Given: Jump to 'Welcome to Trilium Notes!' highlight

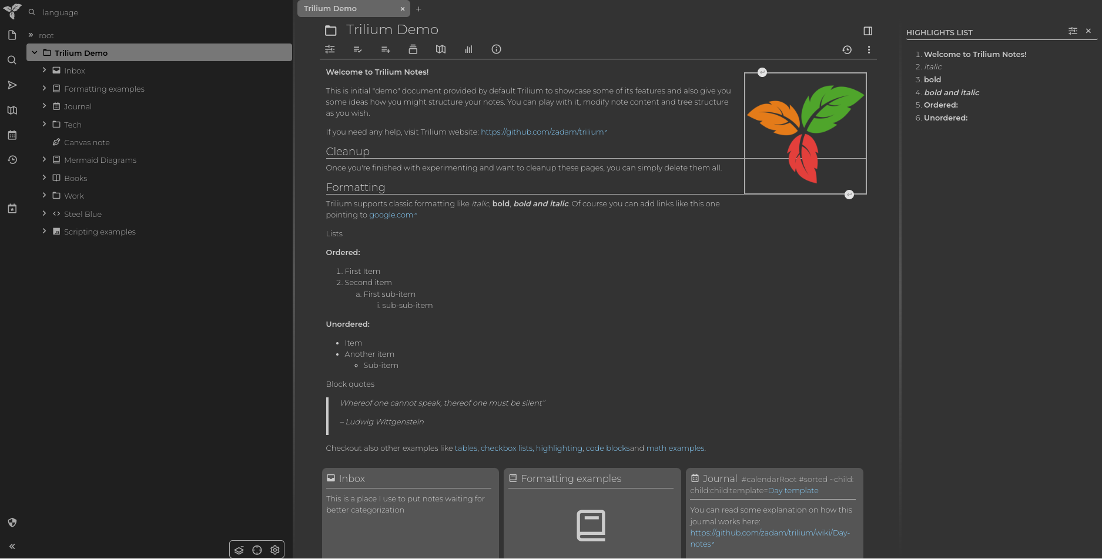Looking at the screenshot, I should click(975, 54).
